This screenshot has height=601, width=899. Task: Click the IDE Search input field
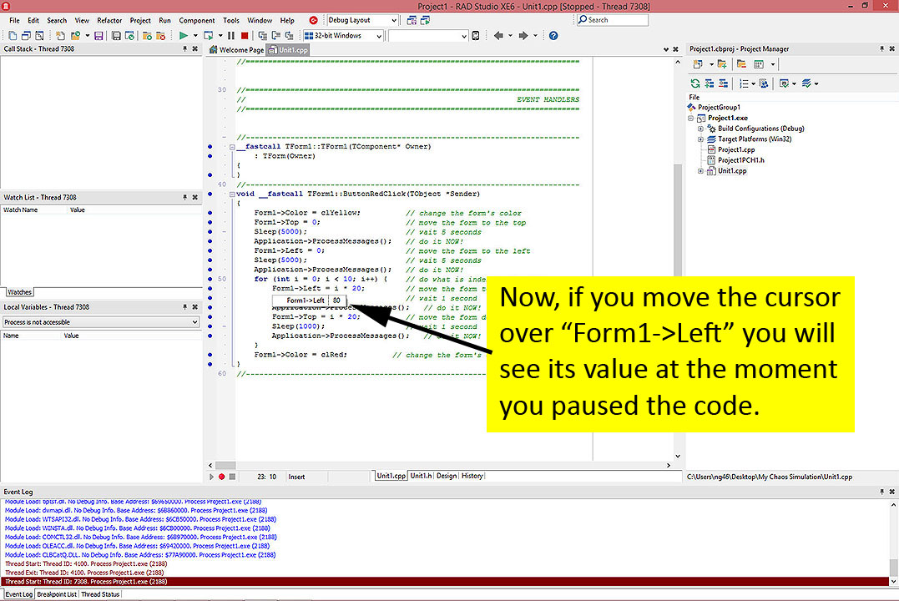pos(613,20)
